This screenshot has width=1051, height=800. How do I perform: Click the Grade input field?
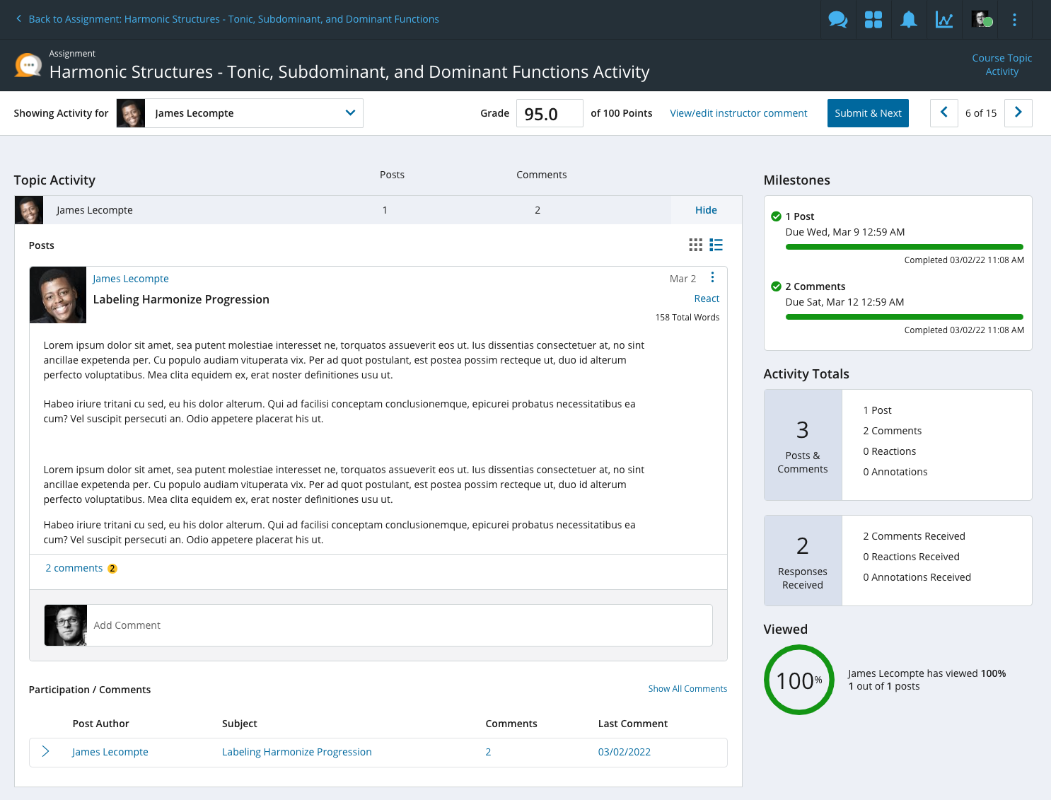point(550,113)
